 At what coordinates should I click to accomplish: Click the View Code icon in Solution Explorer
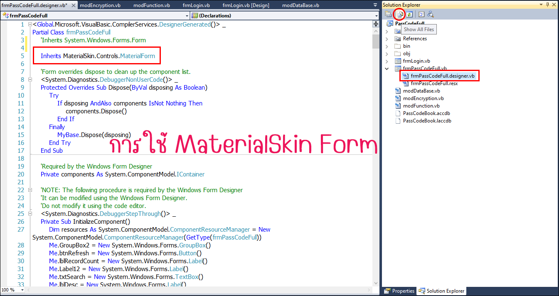click(421, 14)
